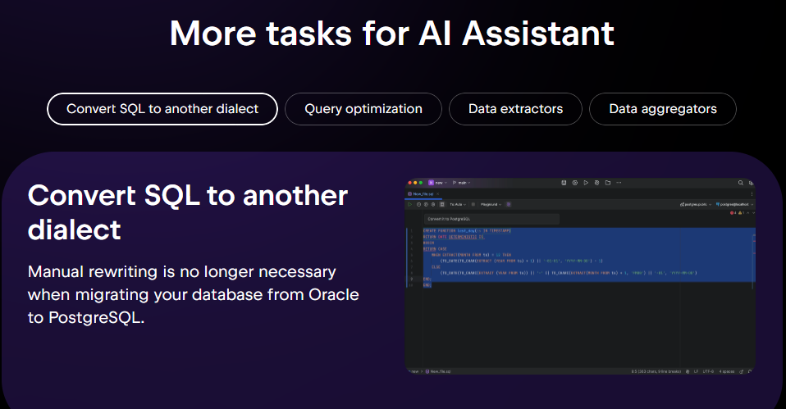Image resolution: width=786 pixels, height=409 pixels.
Task: Click the UTF-8 encoding in status bar
Action: click(x=708, y=371)
